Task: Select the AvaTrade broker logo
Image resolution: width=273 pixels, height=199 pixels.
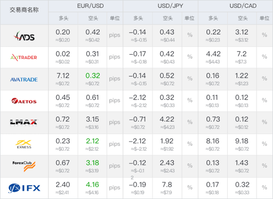Action: coord(24,79)
